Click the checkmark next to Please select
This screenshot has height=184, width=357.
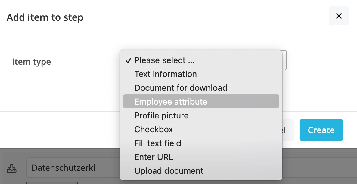click(129, 60)
